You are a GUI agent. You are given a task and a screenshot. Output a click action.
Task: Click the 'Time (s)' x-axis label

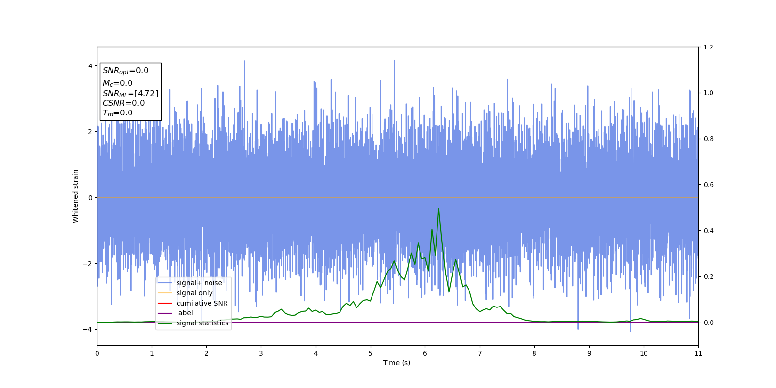[x=397, y=363]
